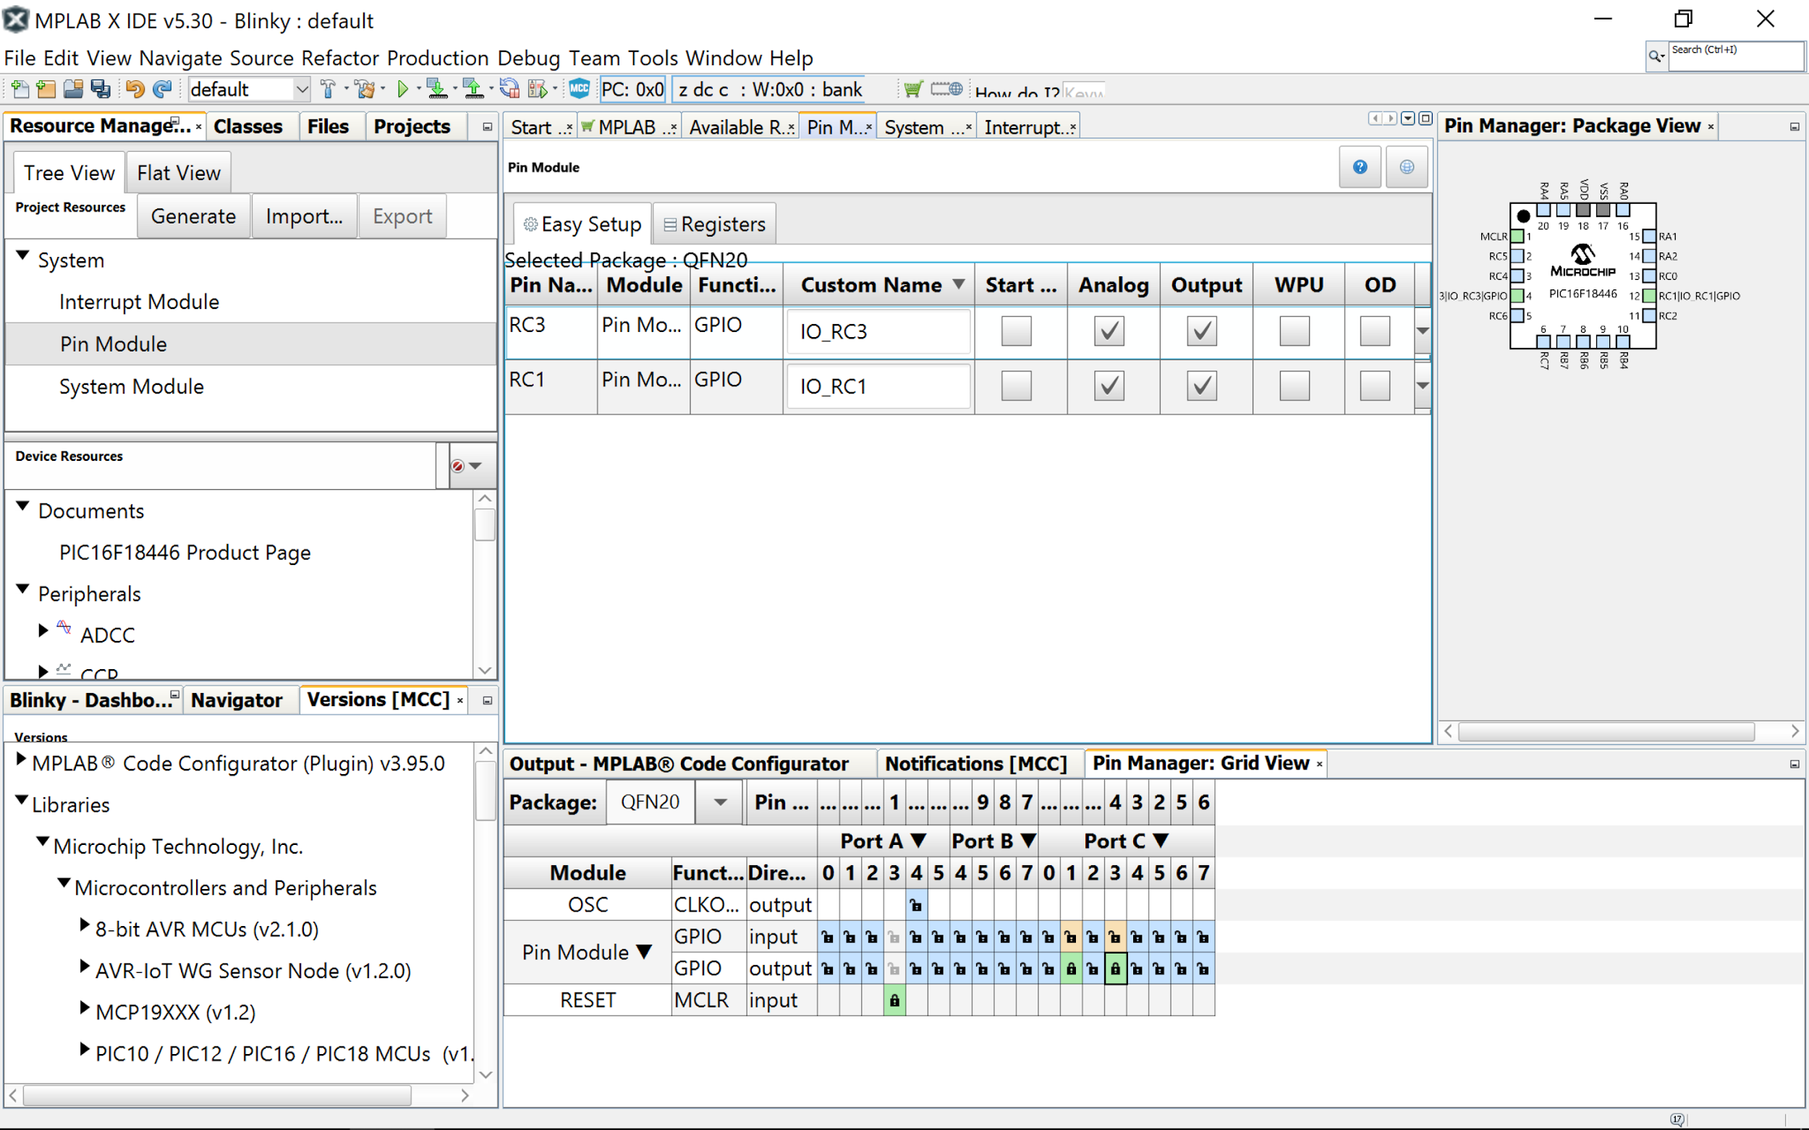Click the Package View horizontal scrollbar
The image size is (1809, 1130).
point(1606,731)
